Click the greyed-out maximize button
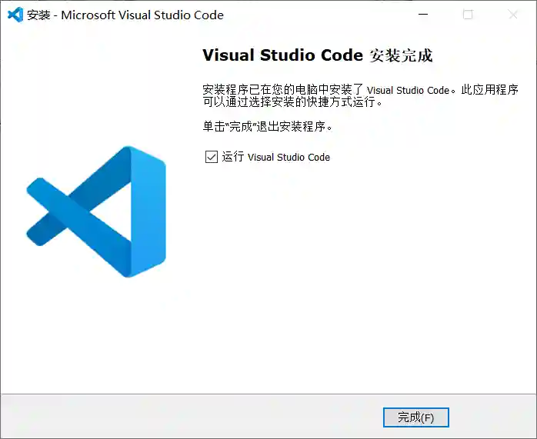This screenshot has width=537, height=439. pos(468,15)
